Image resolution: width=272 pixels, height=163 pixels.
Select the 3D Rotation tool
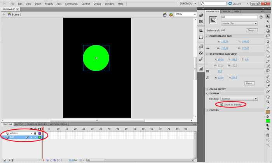268,31
